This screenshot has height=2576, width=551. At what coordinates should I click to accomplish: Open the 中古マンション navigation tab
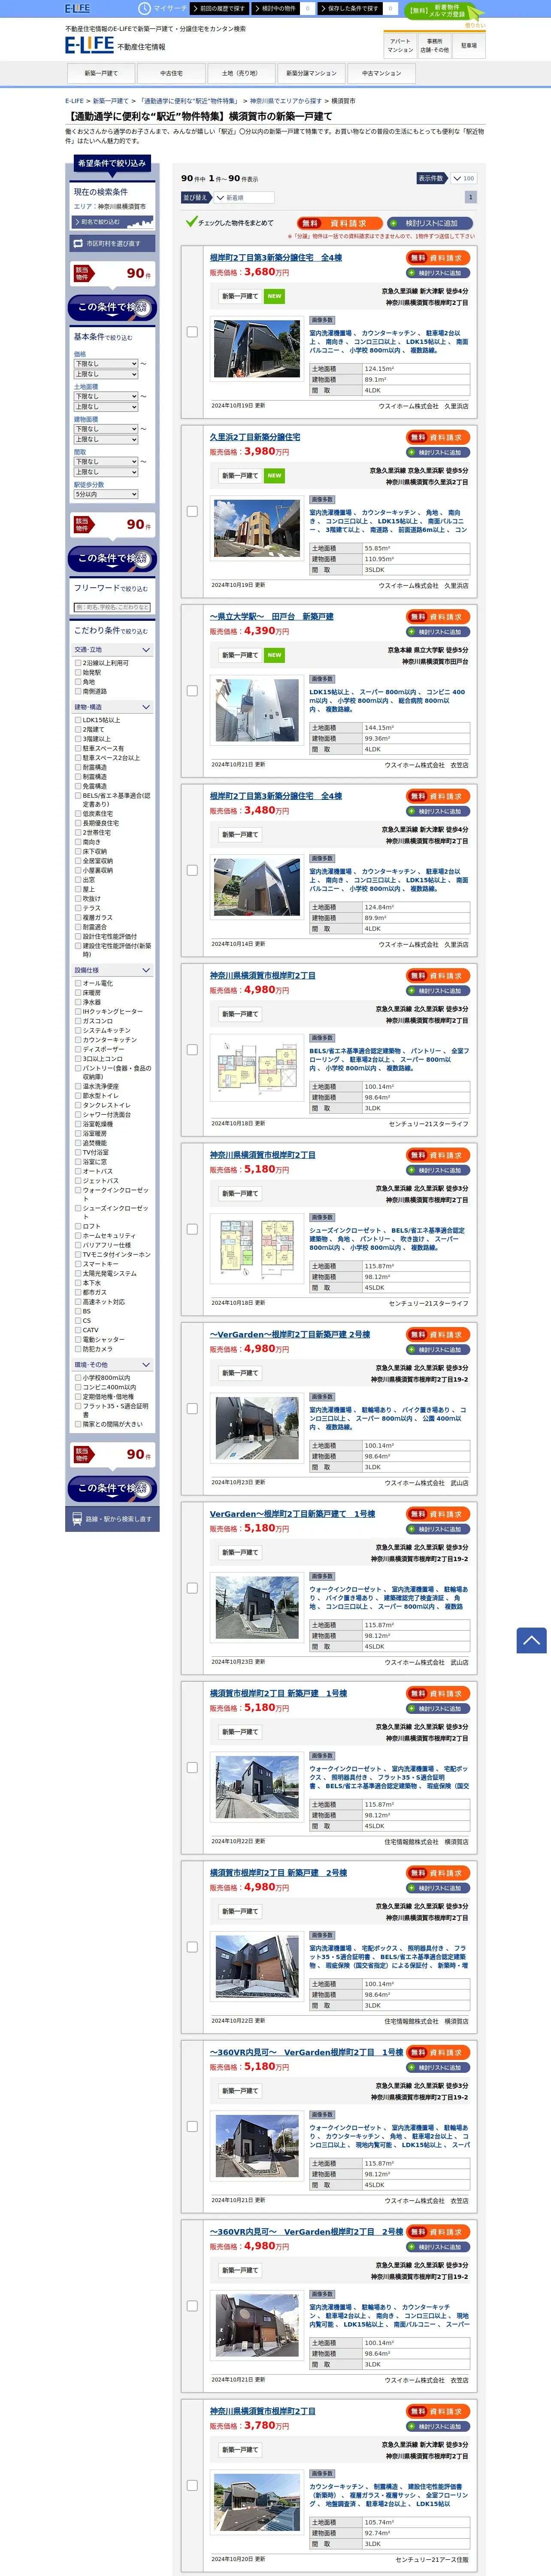click(381, 73)
